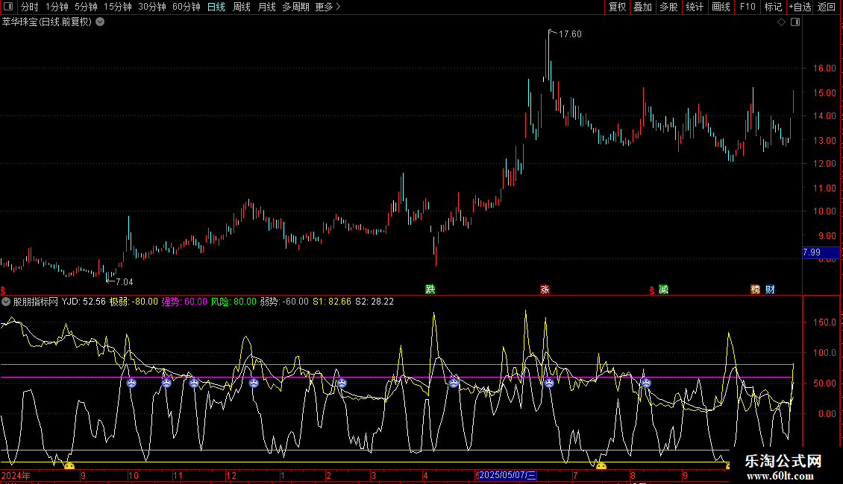Click the diamond icon at chart top-right
This screenshot has height=484, width=843.
[x=781, y=22]
